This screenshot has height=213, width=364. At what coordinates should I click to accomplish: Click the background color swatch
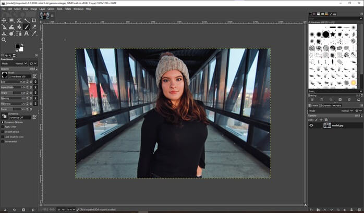click(21, 49)
